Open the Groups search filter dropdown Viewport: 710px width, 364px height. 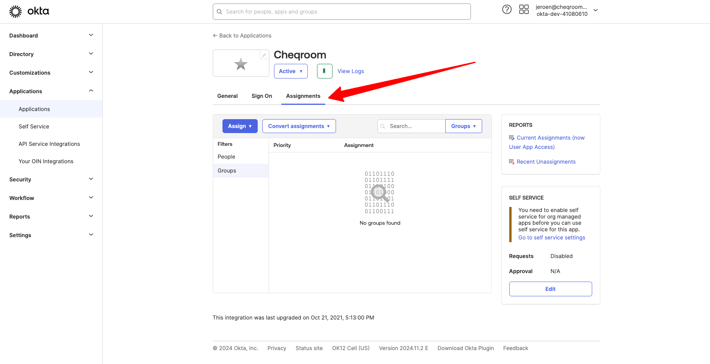click(x=463, y=126)
